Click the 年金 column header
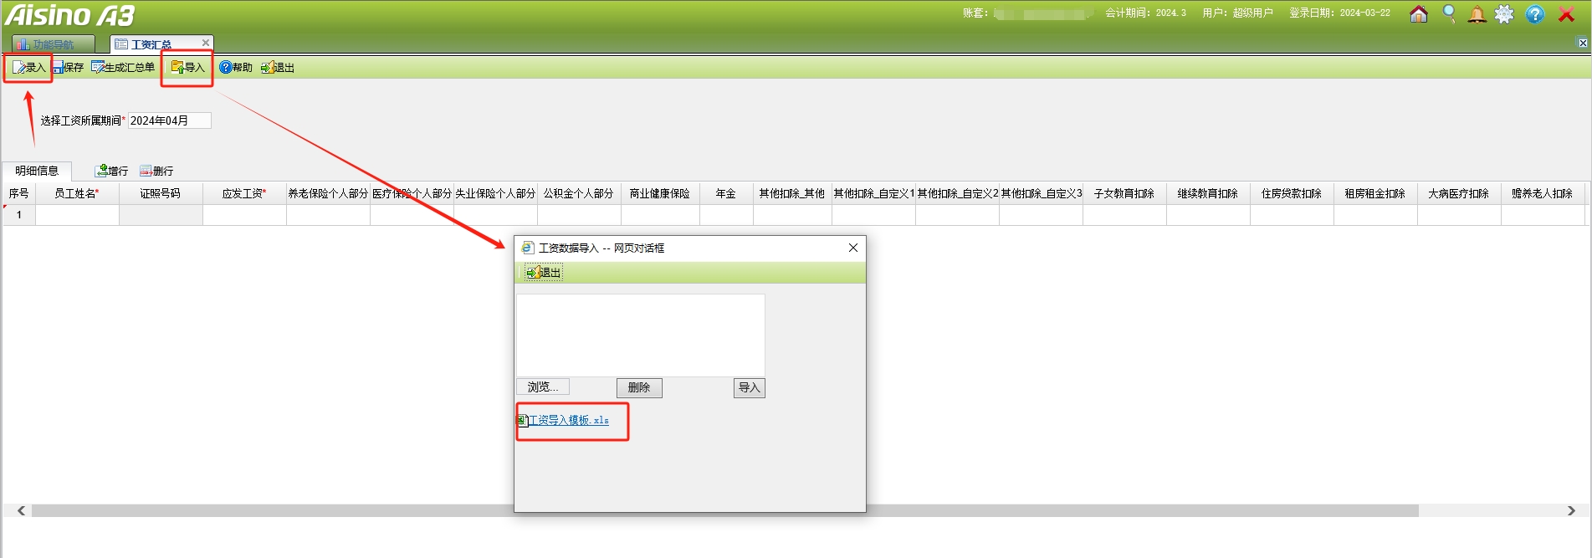This screenshot has width=1592, height=558. coord(726,193)
